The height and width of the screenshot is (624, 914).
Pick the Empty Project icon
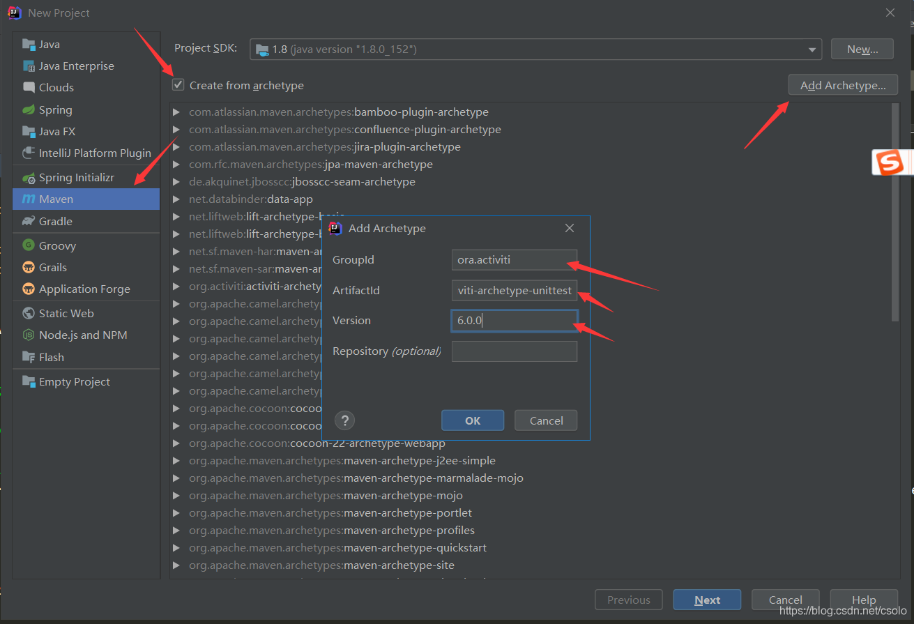29,382
